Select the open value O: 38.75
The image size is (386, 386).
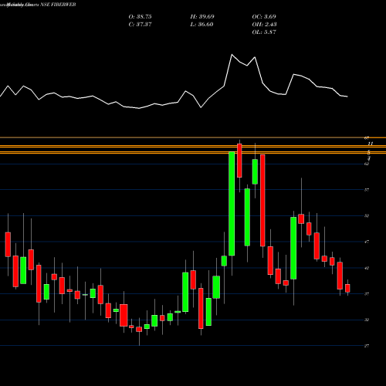[x=140, y=17]
